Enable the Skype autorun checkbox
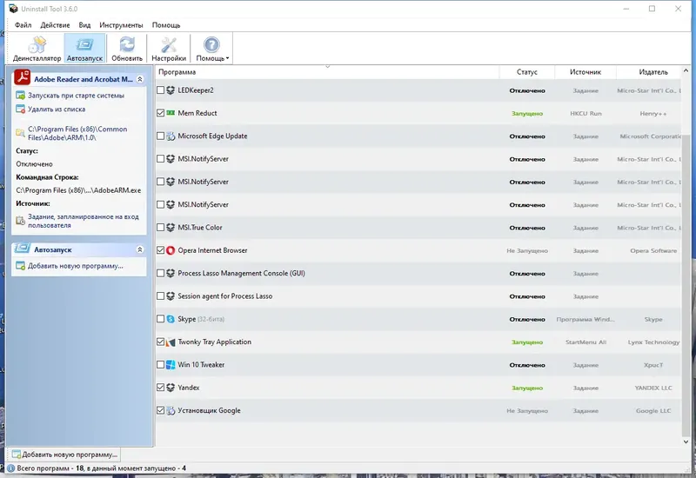 click(x=161, y=319)
